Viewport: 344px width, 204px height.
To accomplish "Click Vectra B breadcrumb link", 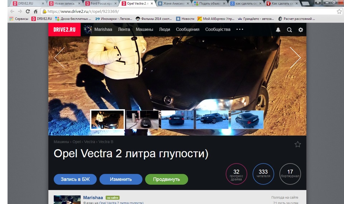I will click(x=106, y=142).
